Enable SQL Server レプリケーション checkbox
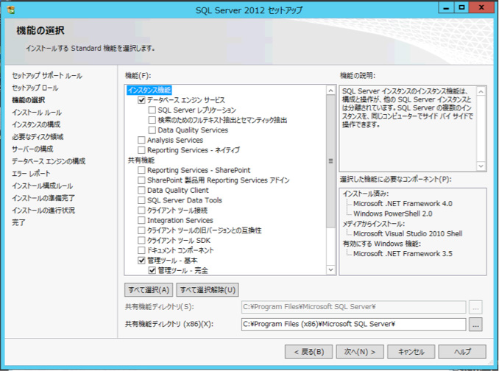 (x=152, y=110)
